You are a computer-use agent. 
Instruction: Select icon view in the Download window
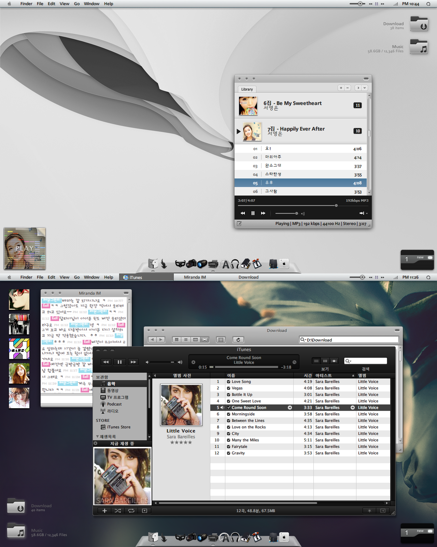[x=177, y=339]
